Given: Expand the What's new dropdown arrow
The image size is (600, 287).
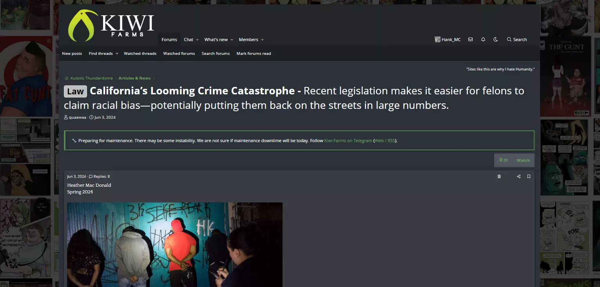Looking at the screenshot, I should coord(232,40).
